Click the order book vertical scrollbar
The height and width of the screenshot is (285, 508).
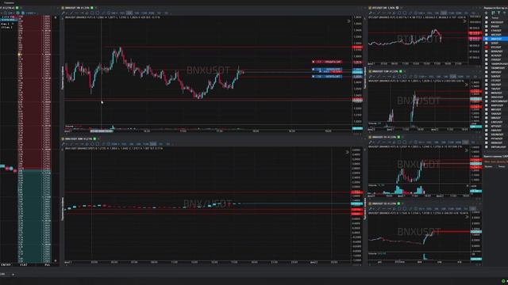tap(55, 139)
